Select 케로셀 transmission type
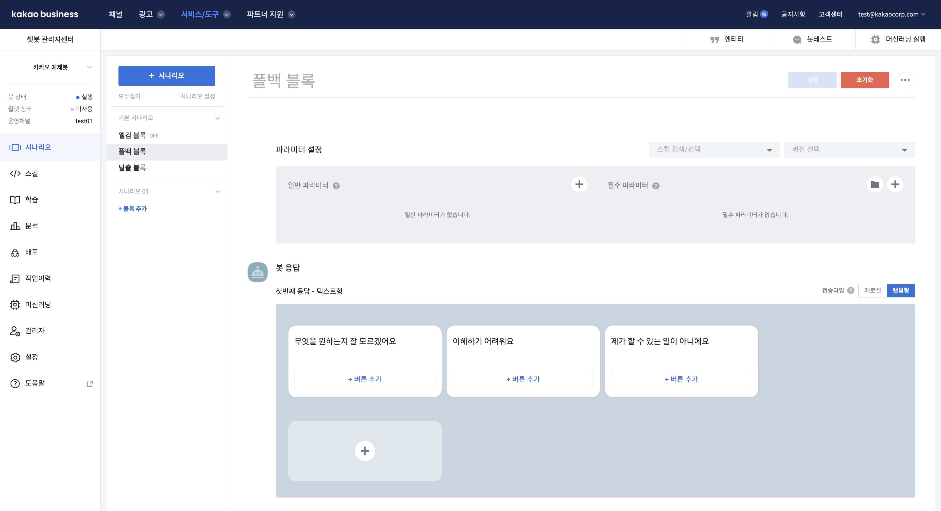941x511 pixels. 872,291
